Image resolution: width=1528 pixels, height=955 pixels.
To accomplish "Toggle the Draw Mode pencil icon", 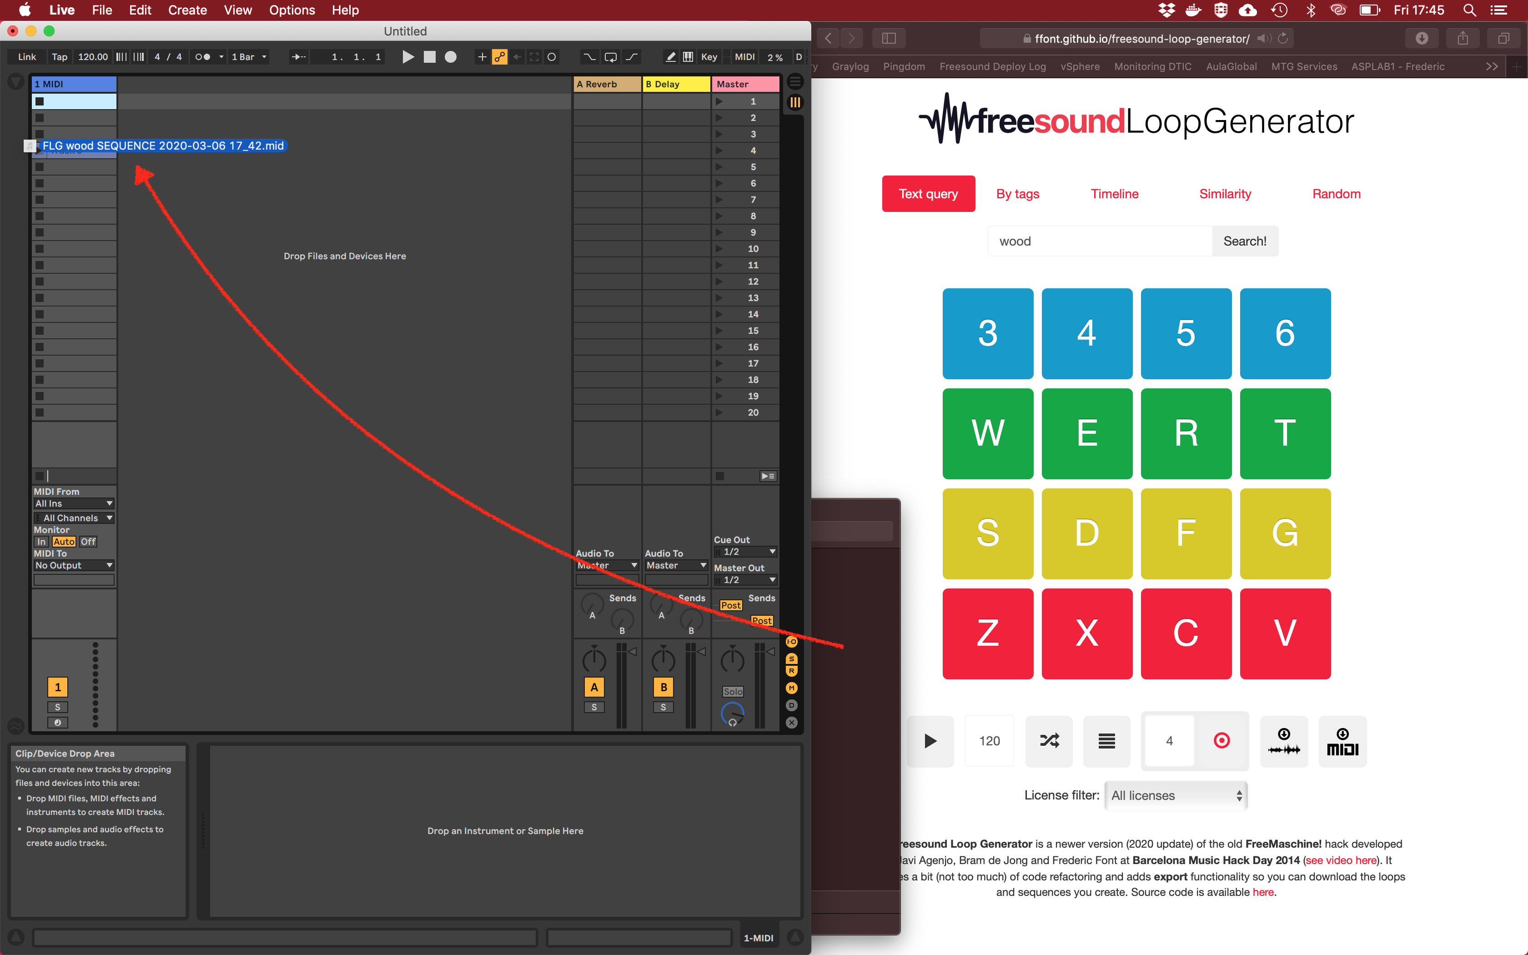I will pyautogui.click(x=671, y=57).
